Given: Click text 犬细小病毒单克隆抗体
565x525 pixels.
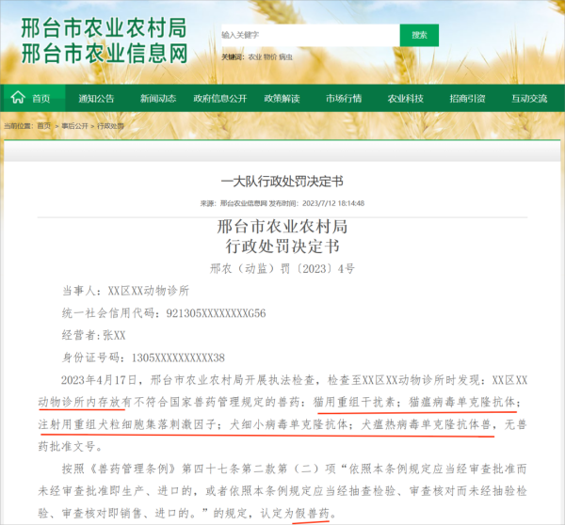Looking at the screenshot, I should [x=289, y=424].
